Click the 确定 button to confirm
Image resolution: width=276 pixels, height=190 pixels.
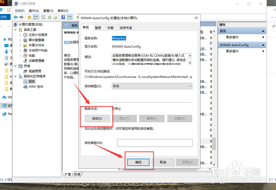point(138,162)
